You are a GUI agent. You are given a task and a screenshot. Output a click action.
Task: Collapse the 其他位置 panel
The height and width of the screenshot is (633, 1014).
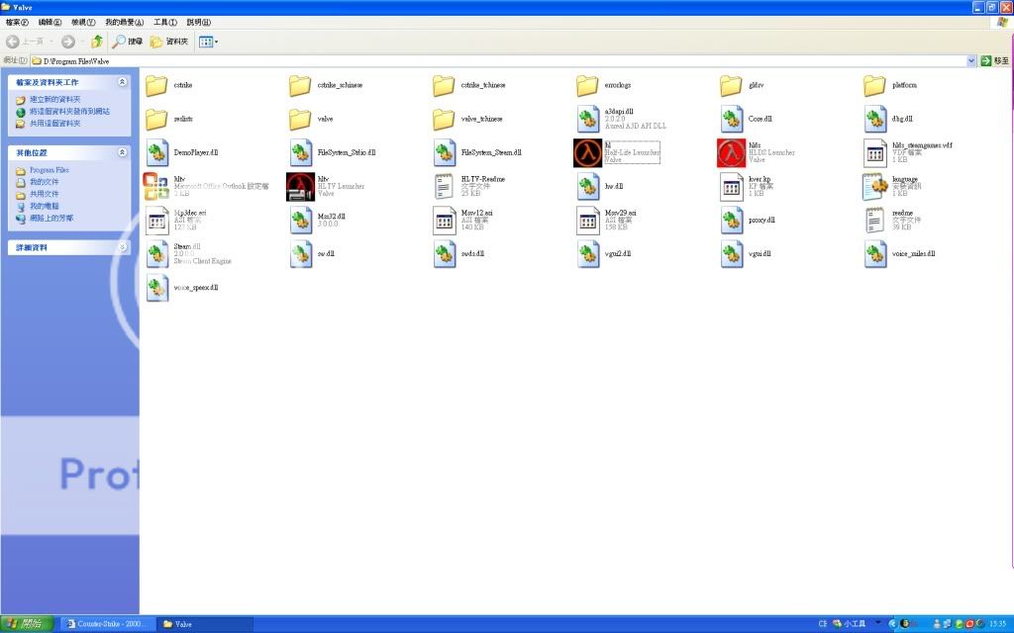[x=122, y=152]
